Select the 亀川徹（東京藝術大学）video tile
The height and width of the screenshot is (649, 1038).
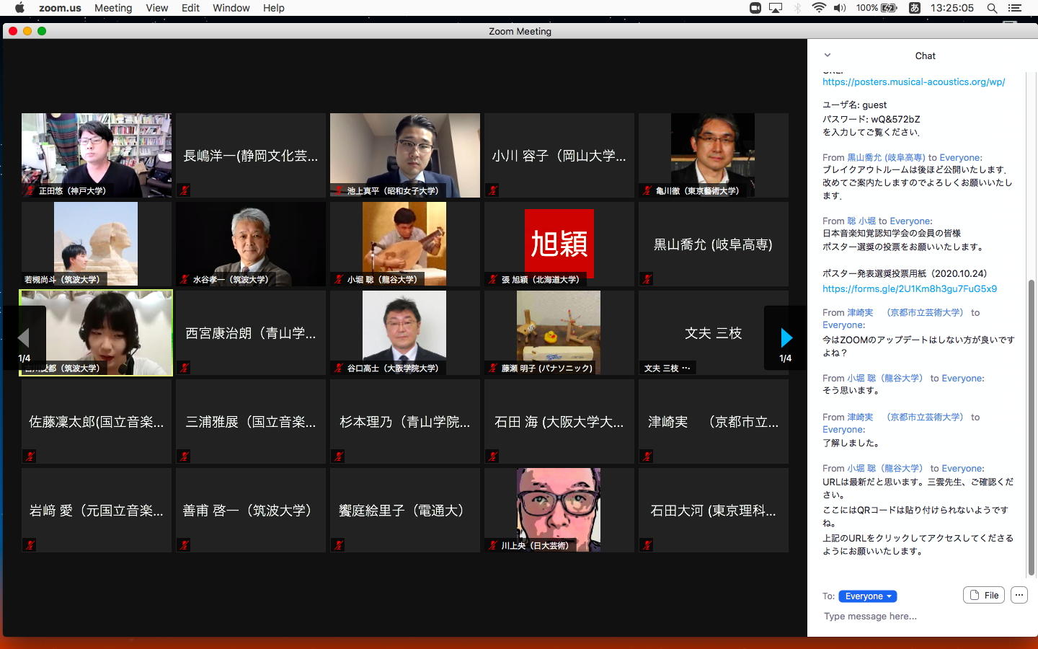click(714, 155)
